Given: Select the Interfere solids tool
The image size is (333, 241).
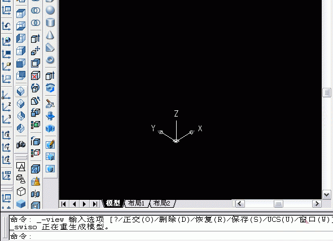Looking at the screenshot, I should click(50, 128).
